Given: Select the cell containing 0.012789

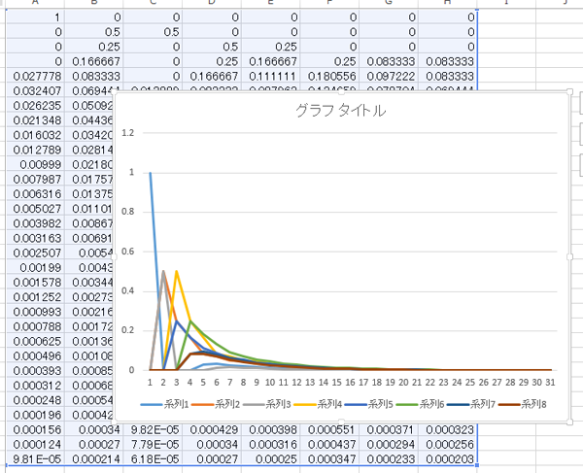Looking at the screenshot, I should point(35,150).
